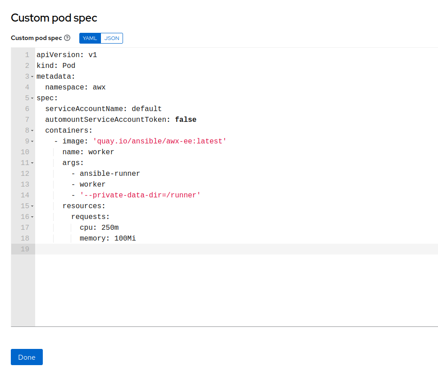Switch the editor to JSON format
438x375 pixels.
pos(112,38)
